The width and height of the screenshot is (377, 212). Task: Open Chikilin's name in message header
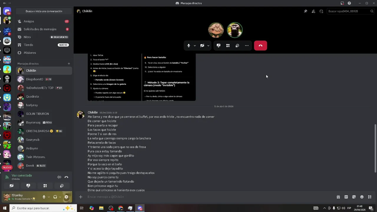click(x=87, y=11)
